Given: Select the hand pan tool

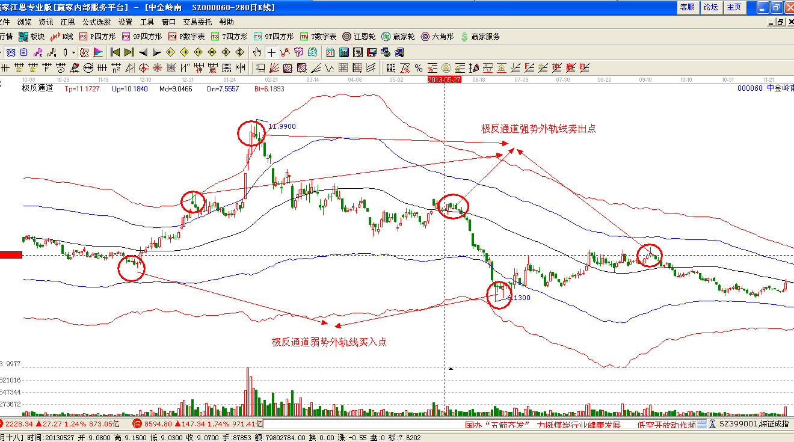Looking at the screenshot, I should tap(258, 52).
